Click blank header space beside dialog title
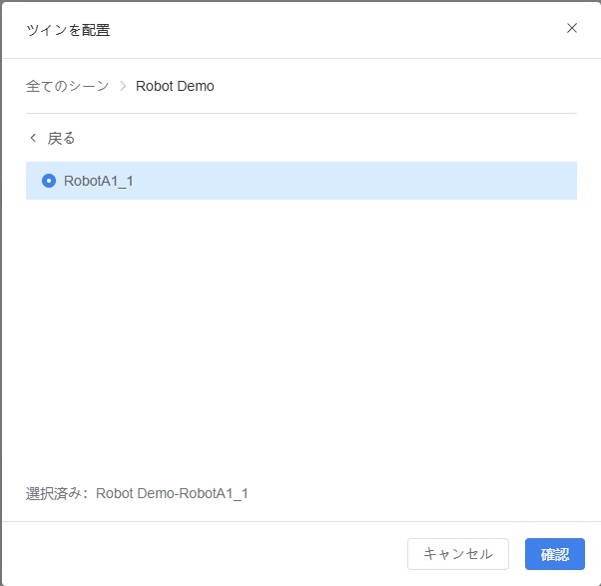 tap(329, 29)
